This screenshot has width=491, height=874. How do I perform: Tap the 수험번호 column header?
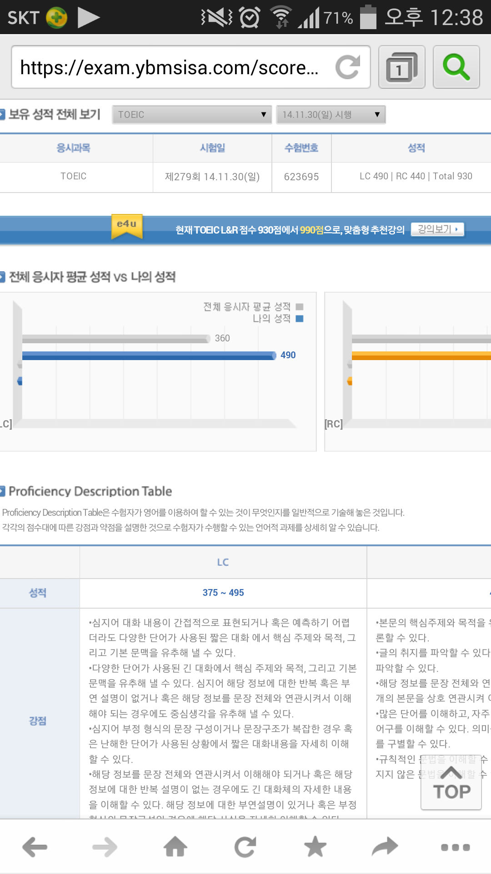point(301,148)
